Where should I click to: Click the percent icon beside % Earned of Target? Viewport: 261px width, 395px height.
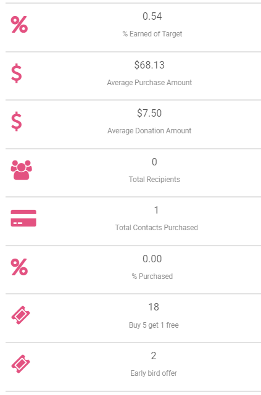coord(19,25)
